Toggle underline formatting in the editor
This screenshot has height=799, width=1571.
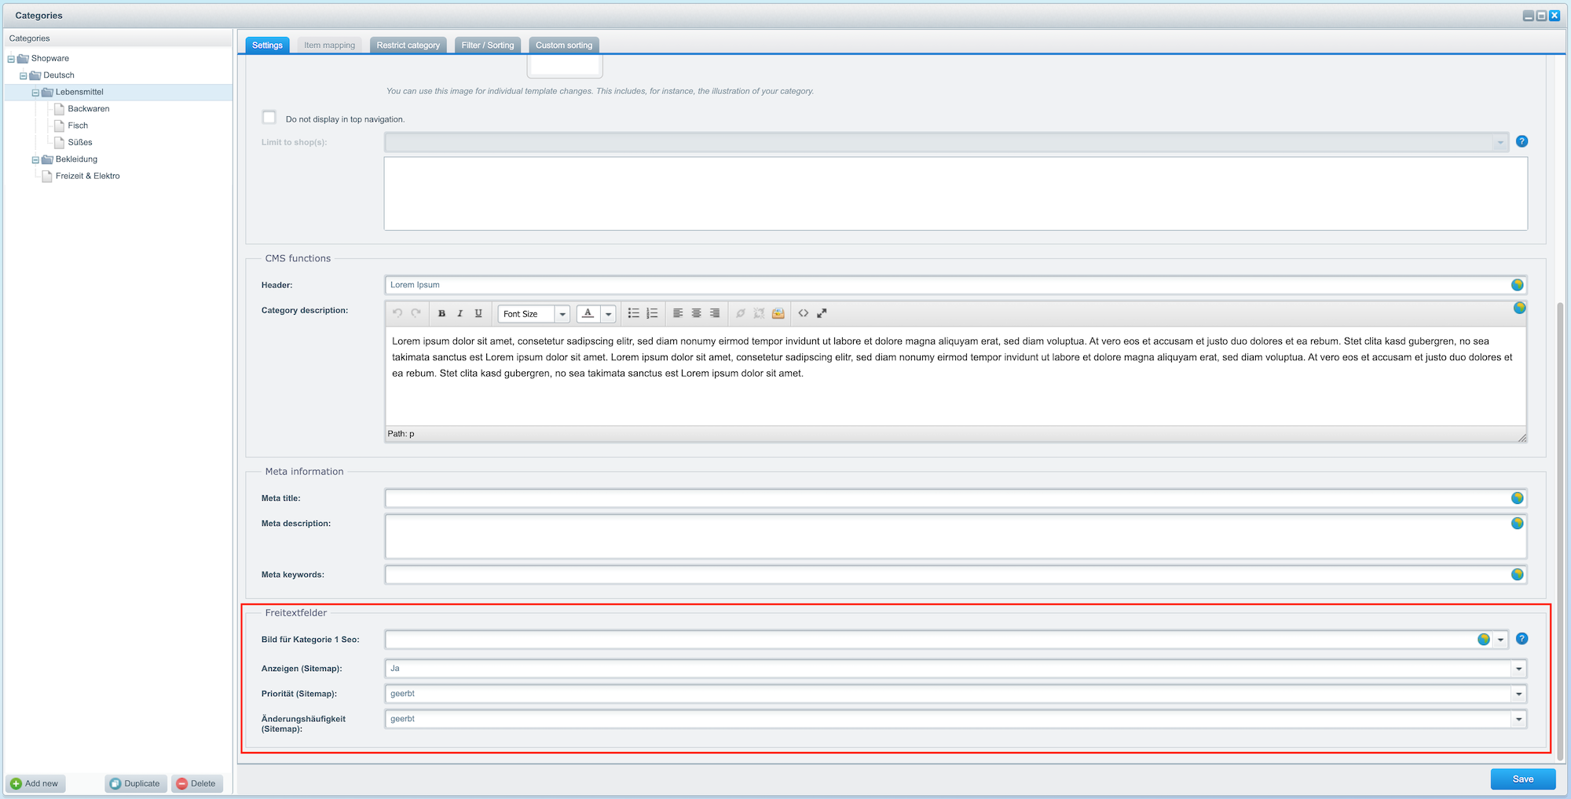pyautogui.click(x=478, y=313)
